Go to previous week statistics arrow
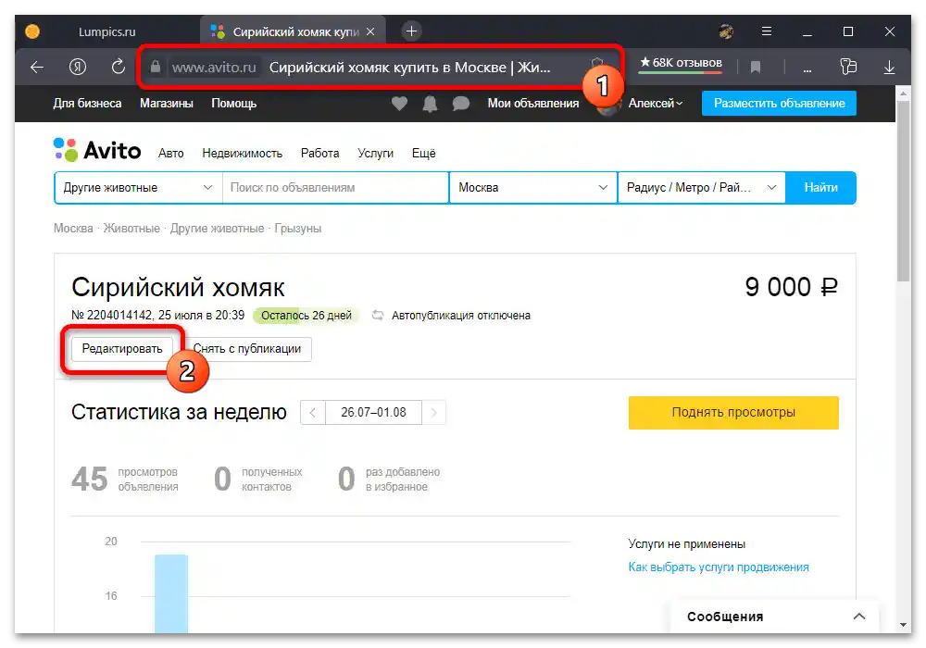Image resolution: width=926 pixels, height=648 pixels. 312,413
